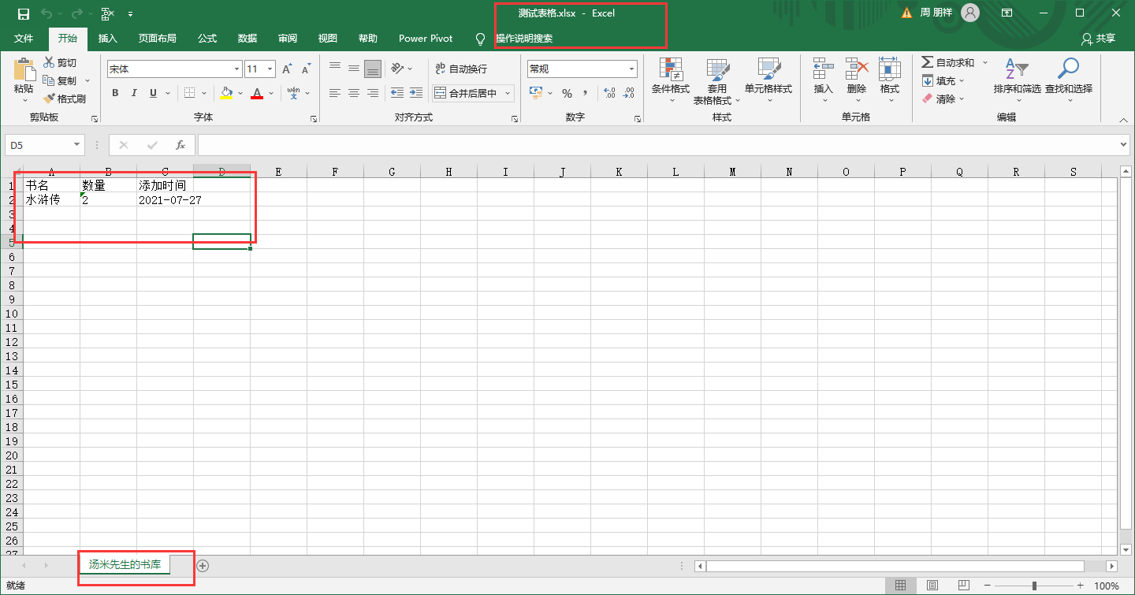Align text to the right
The image size is (1135, 595).
pyautogui.click(x=373, y=93)
